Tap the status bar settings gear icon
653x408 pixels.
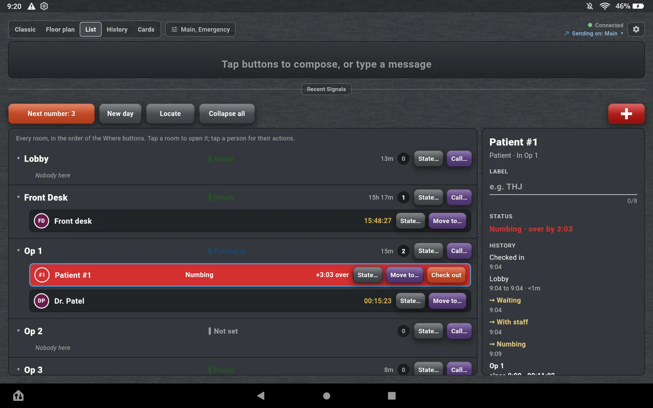[x=44, y=6]
